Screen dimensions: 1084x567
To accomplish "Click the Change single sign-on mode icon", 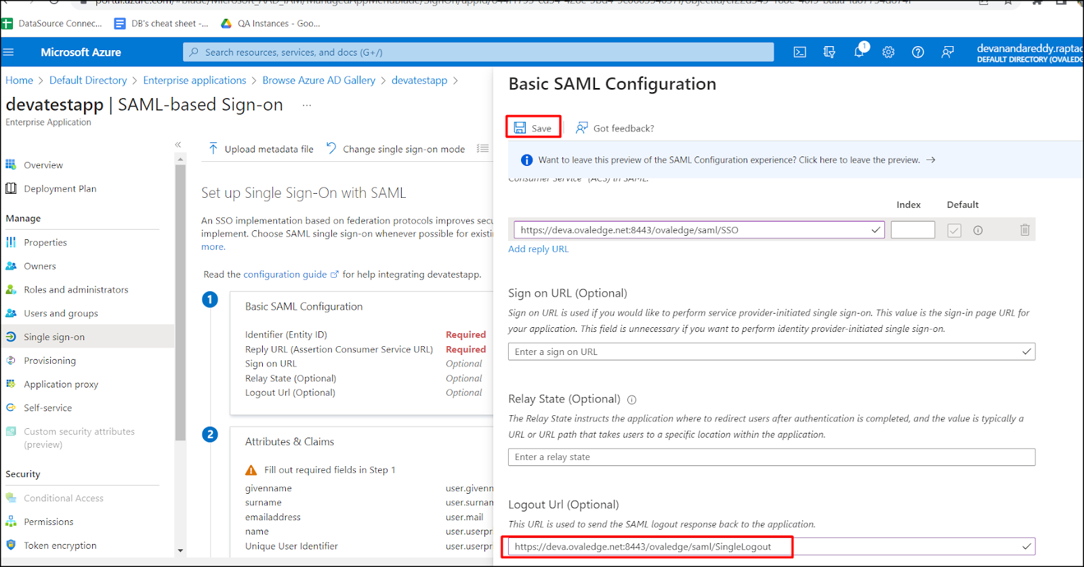I will (331, 148).
